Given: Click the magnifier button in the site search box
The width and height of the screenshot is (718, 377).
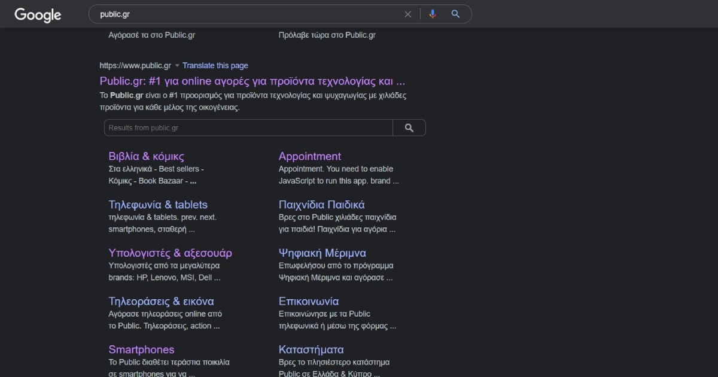Looking at the screenshot, I should click(409, 127).
